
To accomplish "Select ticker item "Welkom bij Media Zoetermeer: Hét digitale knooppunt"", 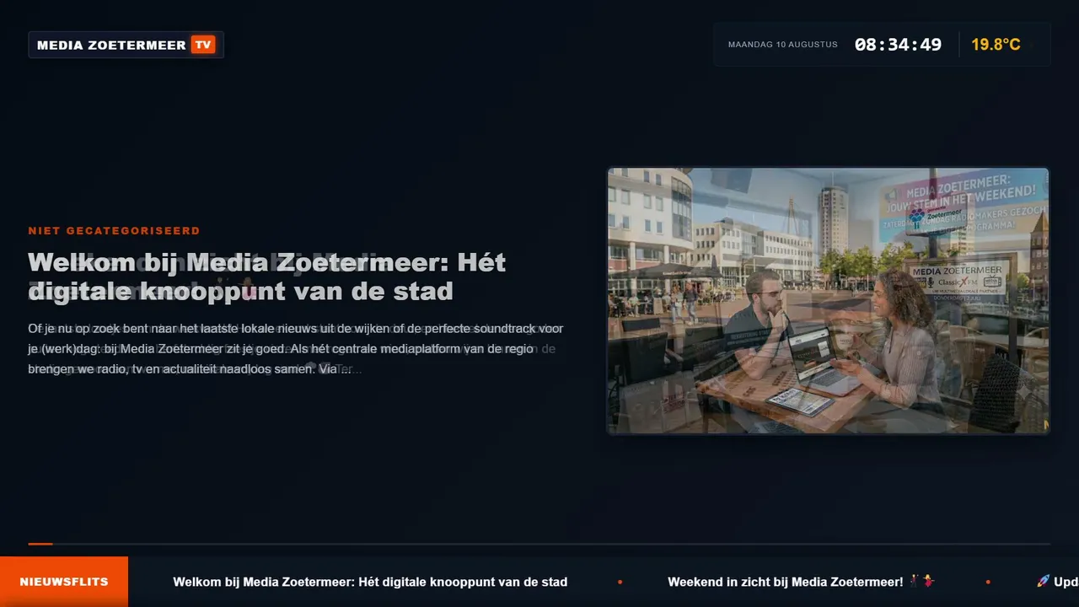I will (370, 582).
